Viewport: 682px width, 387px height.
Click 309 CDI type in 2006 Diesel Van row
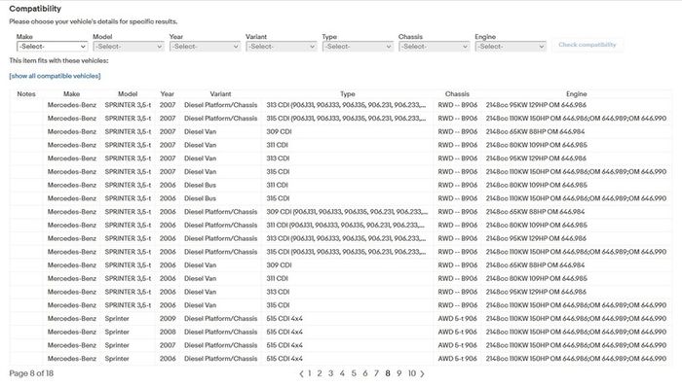(x=279, y=265)
